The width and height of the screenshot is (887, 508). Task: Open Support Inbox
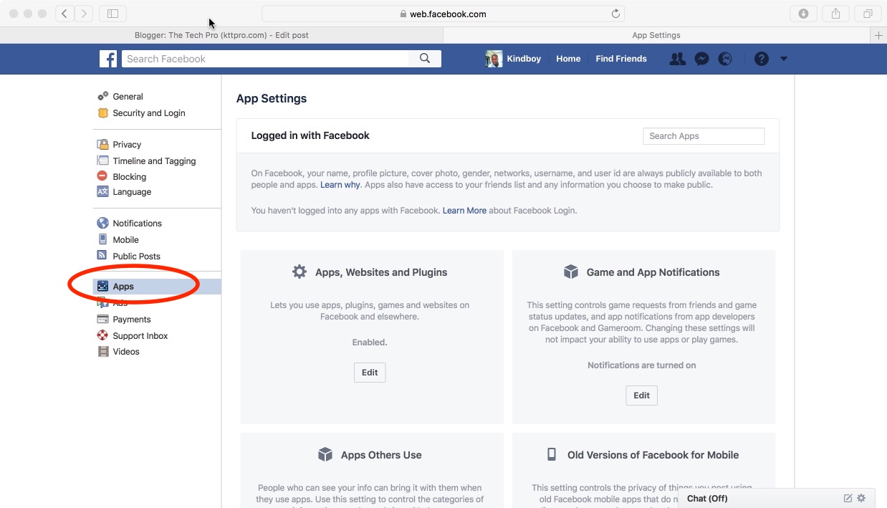click(140, 335)
